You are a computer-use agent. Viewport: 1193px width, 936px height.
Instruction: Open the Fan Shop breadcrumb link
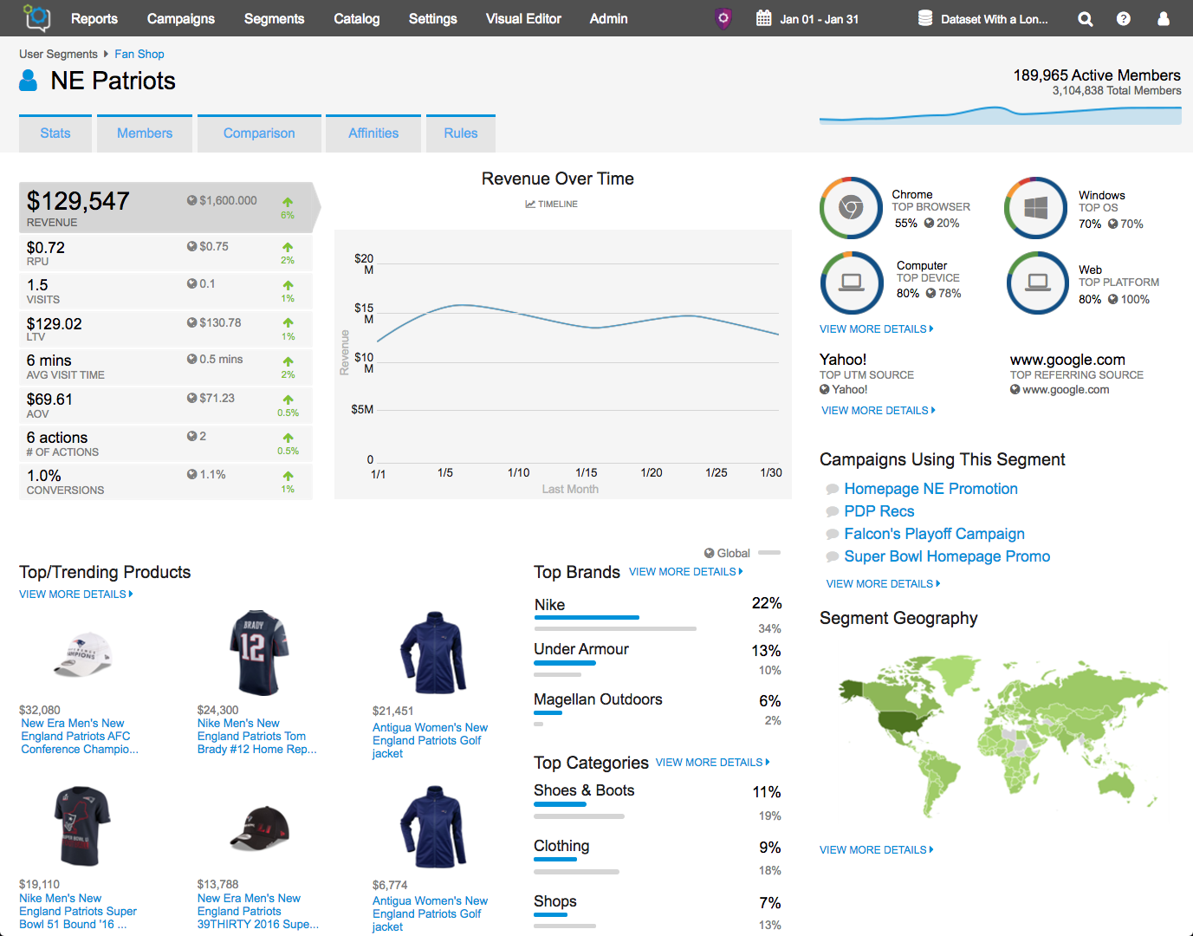(139, 54)
